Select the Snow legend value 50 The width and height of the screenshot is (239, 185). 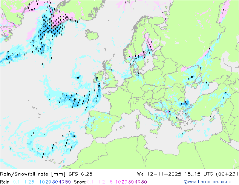(144, 182)
